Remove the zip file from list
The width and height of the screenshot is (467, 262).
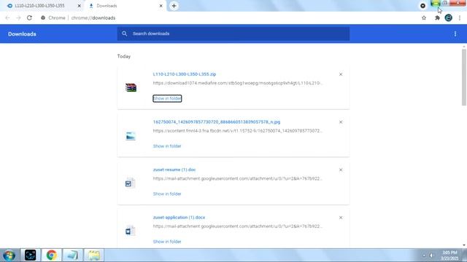pos(341,74)
